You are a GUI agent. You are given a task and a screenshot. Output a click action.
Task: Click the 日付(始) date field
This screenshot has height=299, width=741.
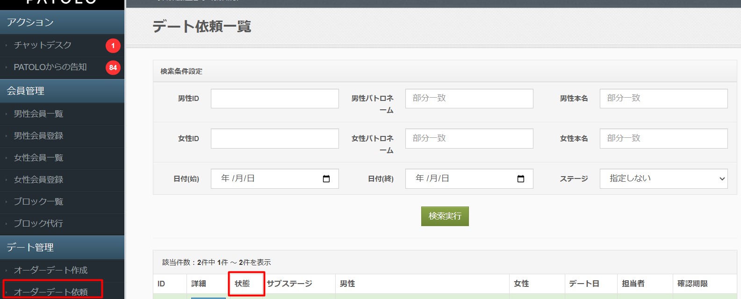[x=275, y=179]
